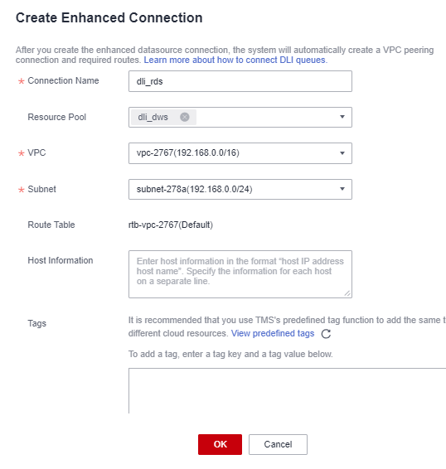
Task: Open the View predefined tags link
Action: 273,333
